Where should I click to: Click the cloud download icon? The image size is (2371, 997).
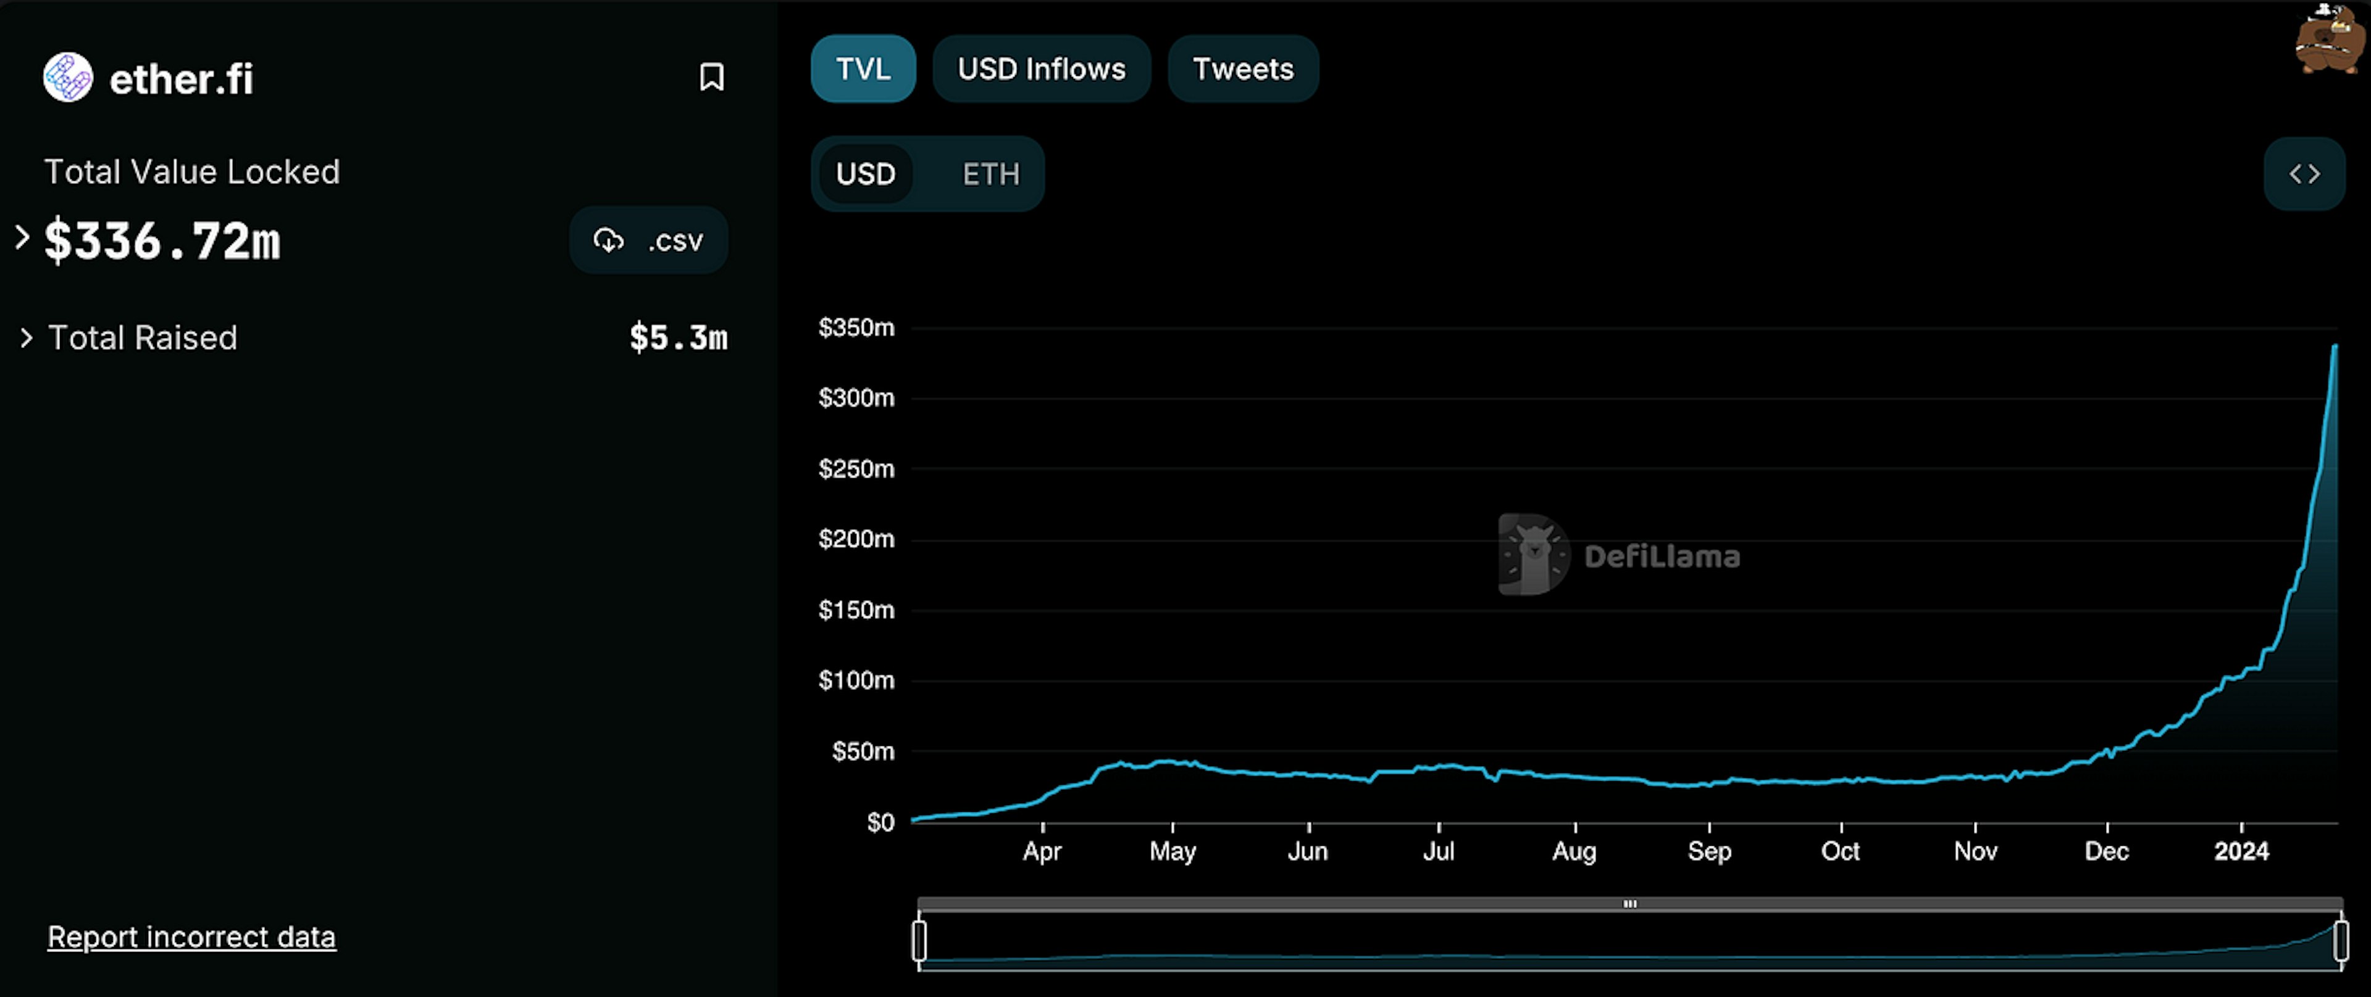[x=608, y=240]
